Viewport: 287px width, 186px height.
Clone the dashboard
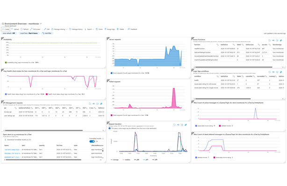(x=99, y=29)
